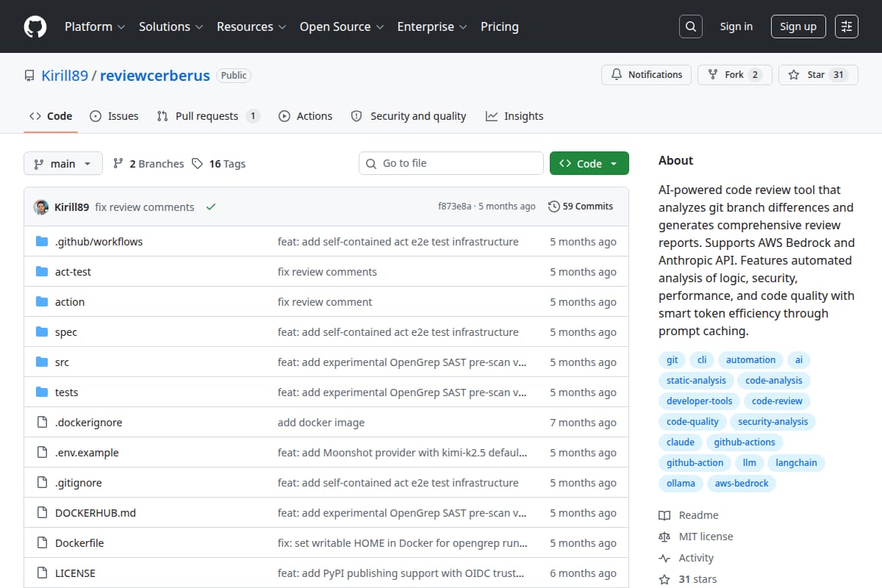Expand the Platform menu in header
This screenshot has width=882, height=588.
point(94,26)
